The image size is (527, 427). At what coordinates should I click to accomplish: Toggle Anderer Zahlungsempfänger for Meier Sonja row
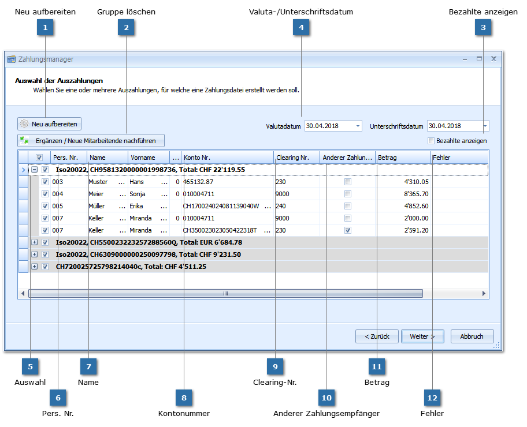348,194
